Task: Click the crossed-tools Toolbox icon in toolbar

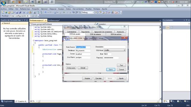Action: pyautogui.click(x=109, y=12)
